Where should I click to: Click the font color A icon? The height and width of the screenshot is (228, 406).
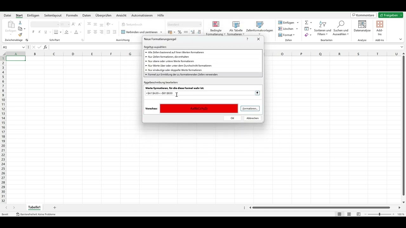76,32
